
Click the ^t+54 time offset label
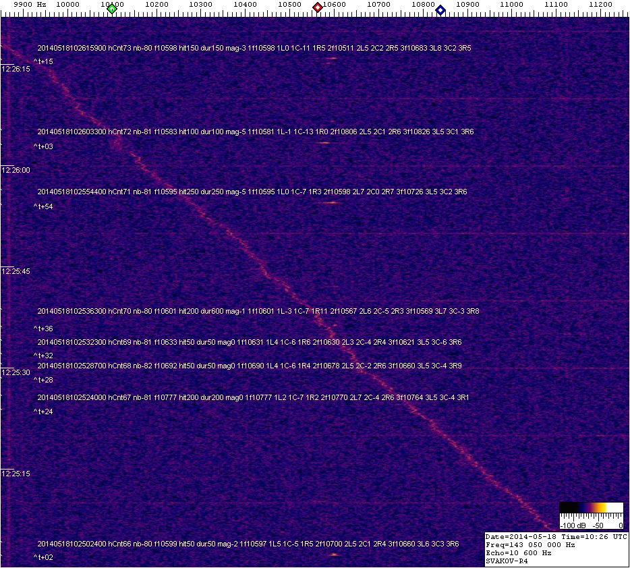point(43,207)
